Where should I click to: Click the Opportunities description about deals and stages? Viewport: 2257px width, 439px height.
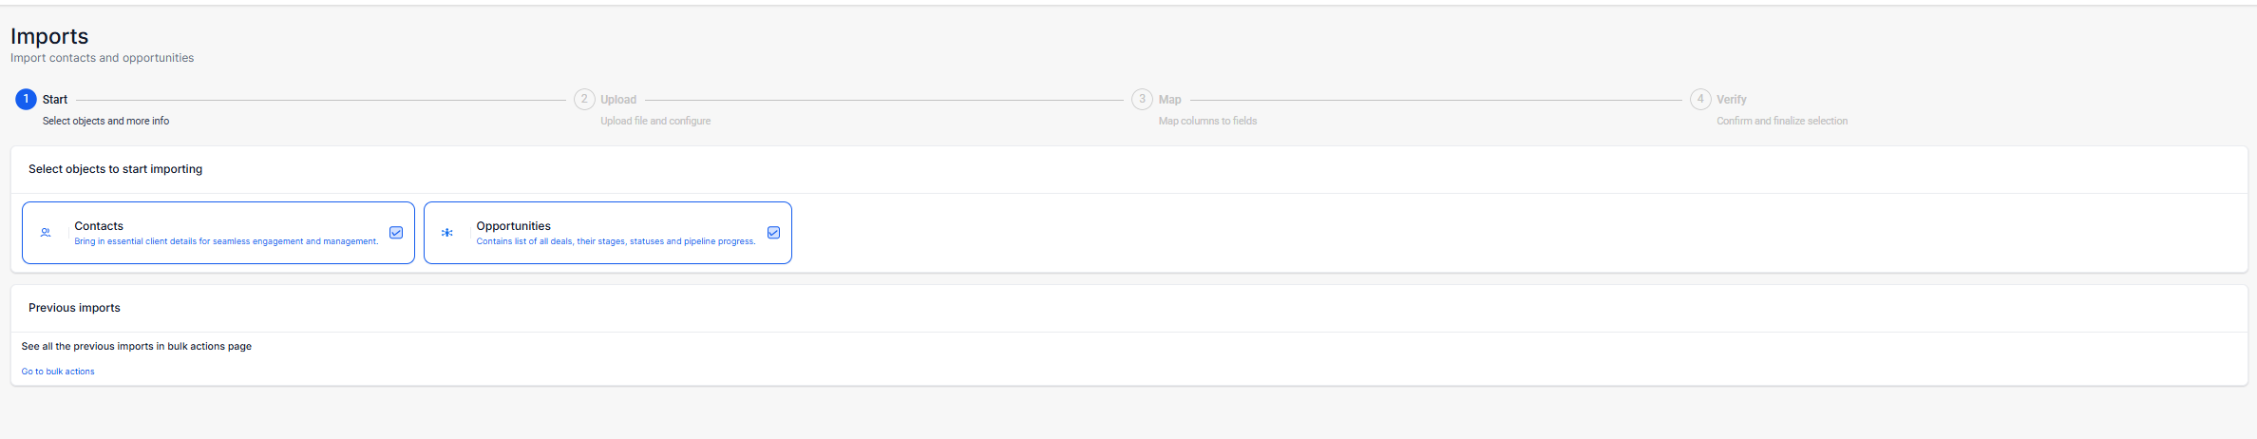616,241
